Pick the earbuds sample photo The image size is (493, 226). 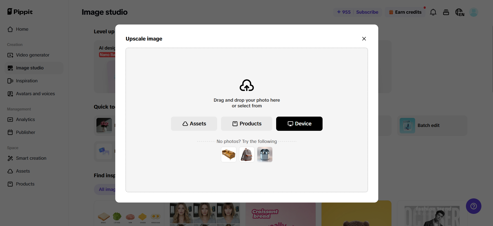tap(265, 155)
